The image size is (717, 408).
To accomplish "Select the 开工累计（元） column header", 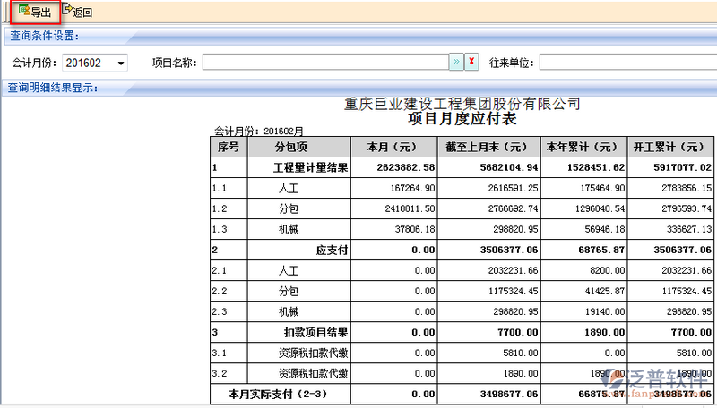I will point(669,147).
